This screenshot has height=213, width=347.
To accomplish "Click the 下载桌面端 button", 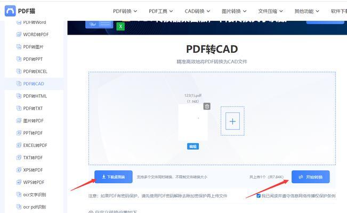I will coord(114,177).
